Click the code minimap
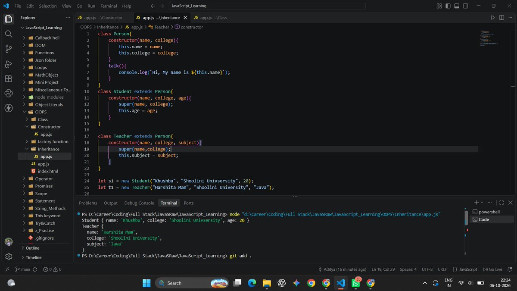This screenshot has width=517, height=291. pos(490,38)
